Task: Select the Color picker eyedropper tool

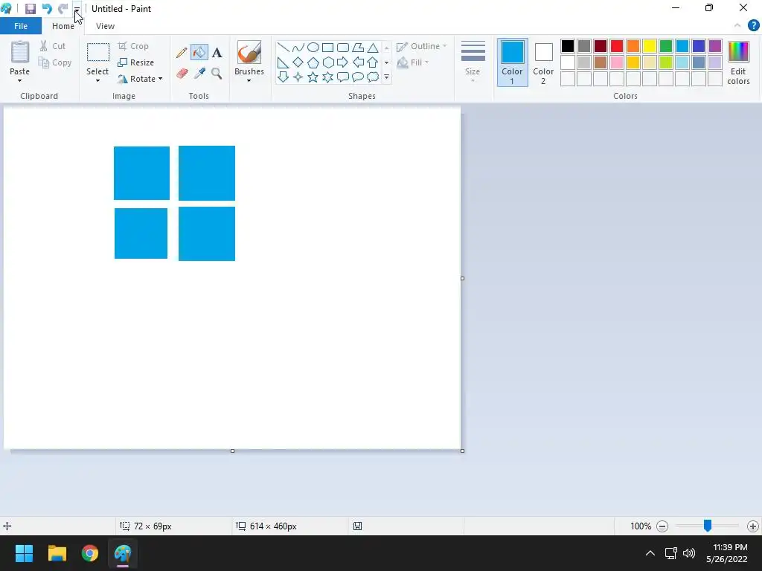Action: (x=199, y=74)
